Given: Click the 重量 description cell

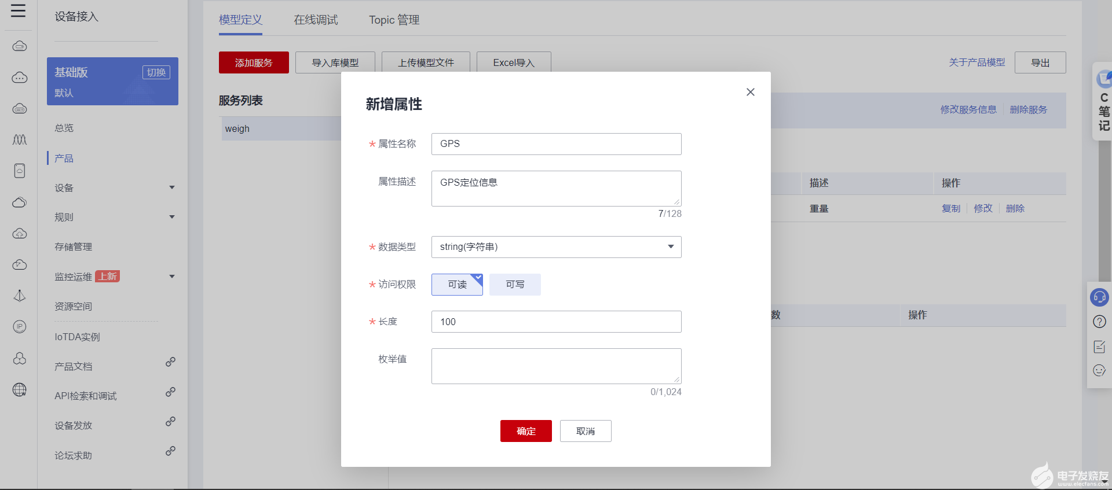Looking at the screenshot, I should click(x=819, y=209).
